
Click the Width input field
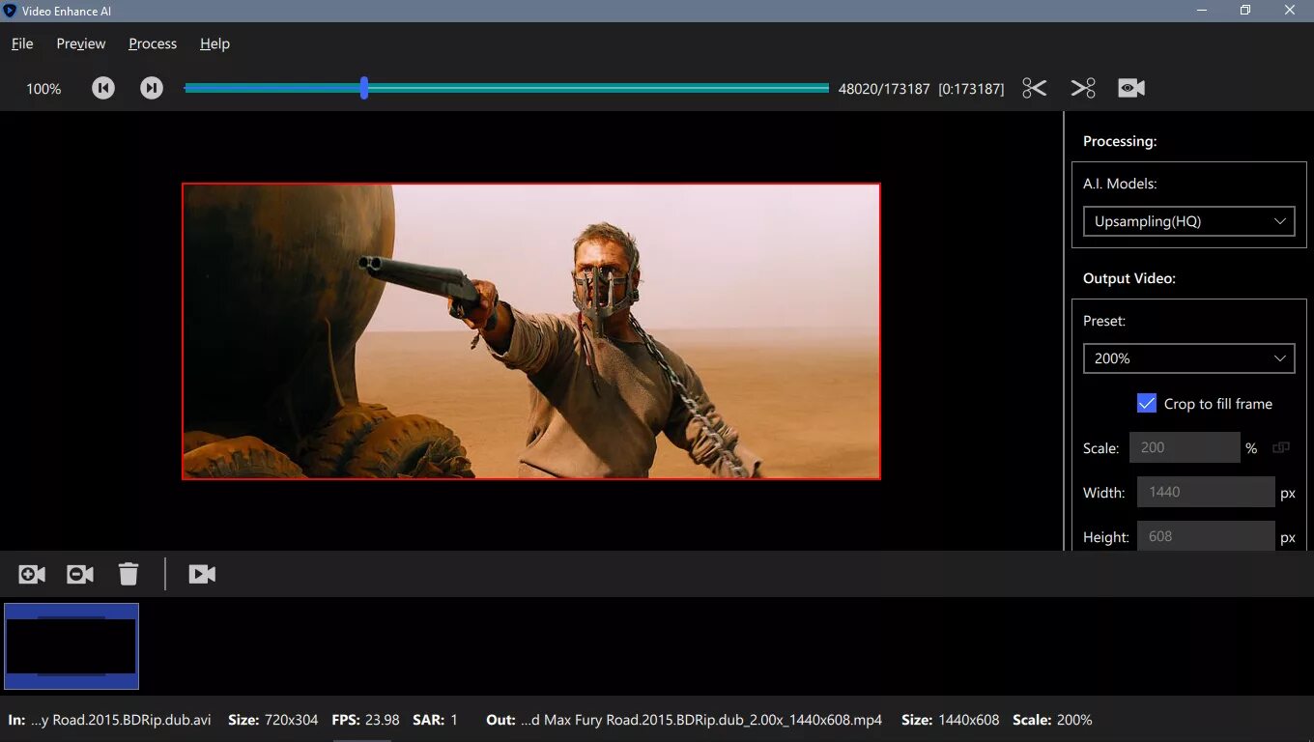1206,492
